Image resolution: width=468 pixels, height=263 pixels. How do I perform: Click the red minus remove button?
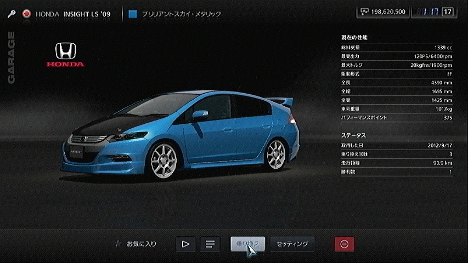pyautogui.click(x=344, y=244)
